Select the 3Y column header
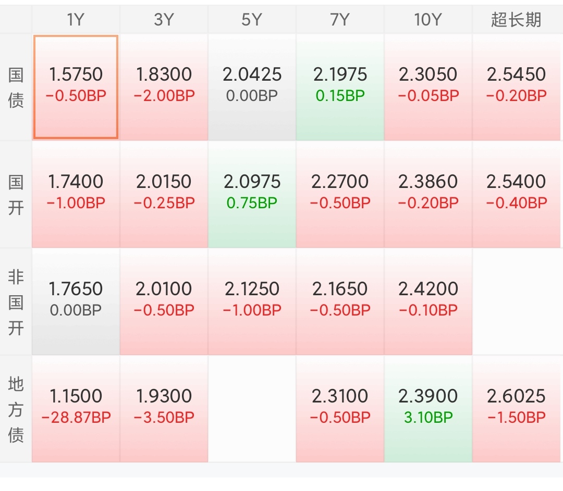Screen dimensions: 563x491 pyautogui.click(x=164, y=19)
